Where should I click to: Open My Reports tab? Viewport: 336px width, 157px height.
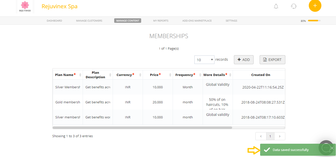pos(161,21)
